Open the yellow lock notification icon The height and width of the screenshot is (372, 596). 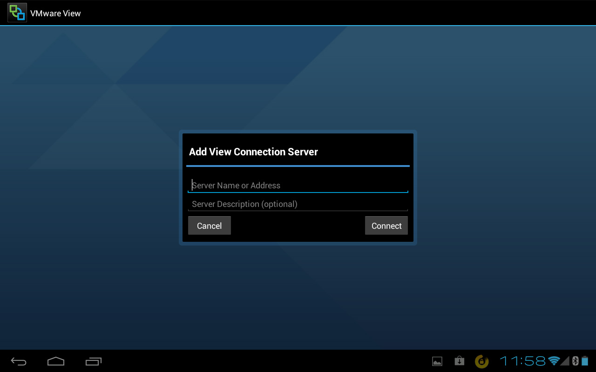point(481,361)
